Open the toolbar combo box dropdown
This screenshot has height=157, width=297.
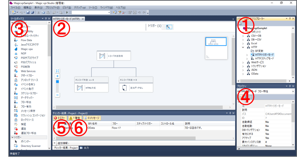109,12
